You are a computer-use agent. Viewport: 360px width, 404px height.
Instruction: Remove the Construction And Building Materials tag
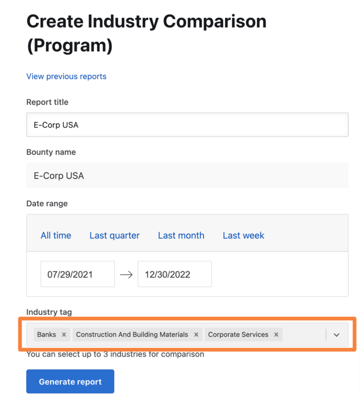196,335
